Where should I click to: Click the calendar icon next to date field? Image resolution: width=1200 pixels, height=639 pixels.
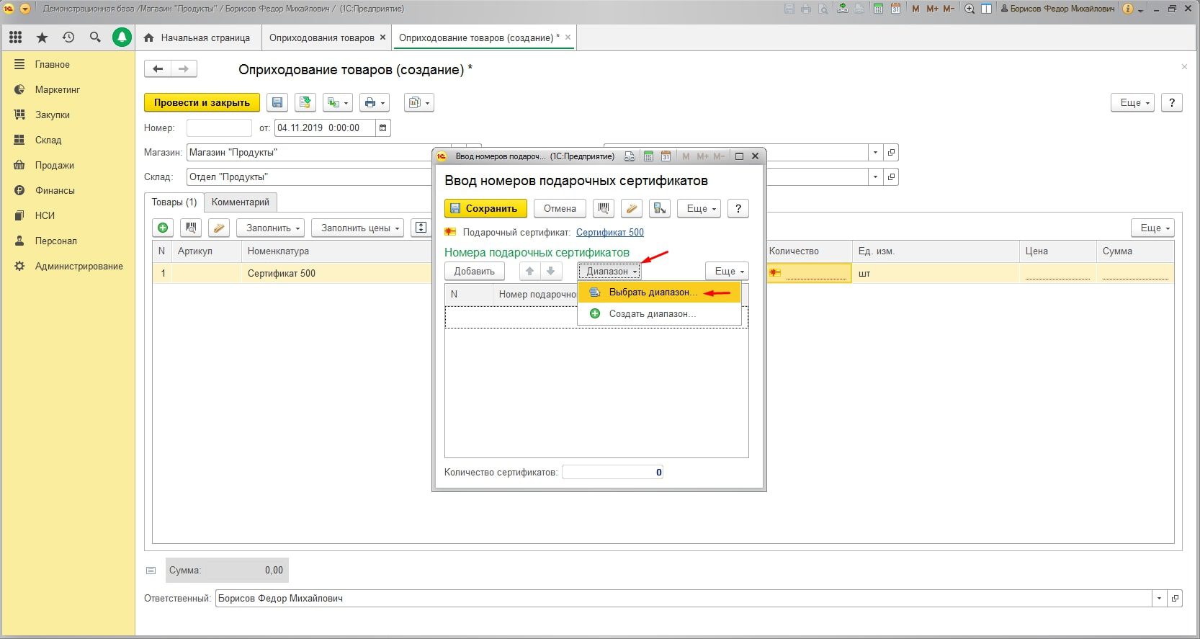point(383,128)
